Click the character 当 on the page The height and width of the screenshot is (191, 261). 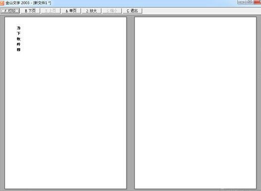pos(18,28)
